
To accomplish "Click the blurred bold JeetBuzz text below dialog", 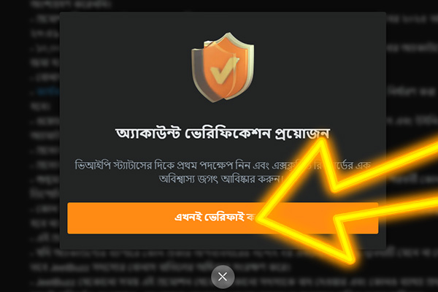I will [x=70, y=268].
